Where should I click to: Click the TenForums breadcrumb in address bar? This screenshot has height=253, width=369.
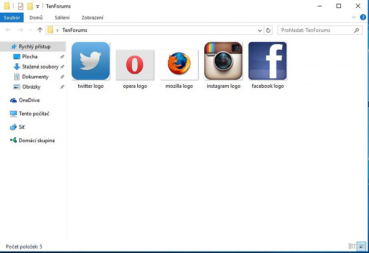tap(75, 30)
